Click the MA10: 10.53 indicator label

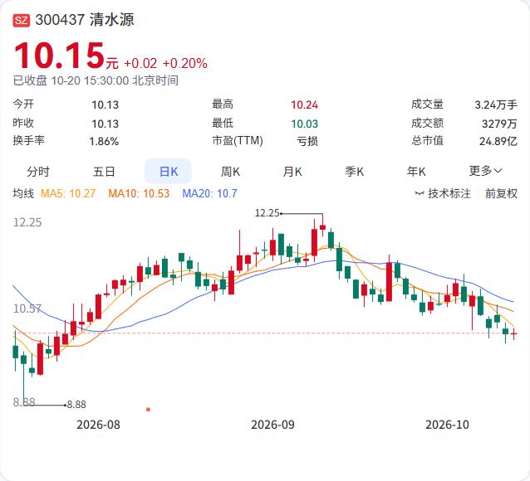pos(139,193)
